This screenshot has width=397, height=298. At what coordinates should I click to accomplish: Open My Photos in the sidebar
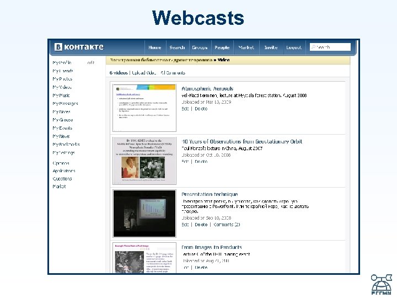pos(62,79)
